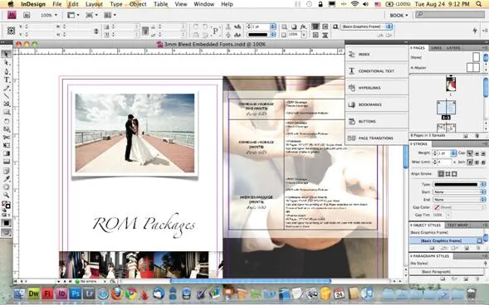Set stroke Butt Cap option
489x305 pixels.
(x=470, y=153)
